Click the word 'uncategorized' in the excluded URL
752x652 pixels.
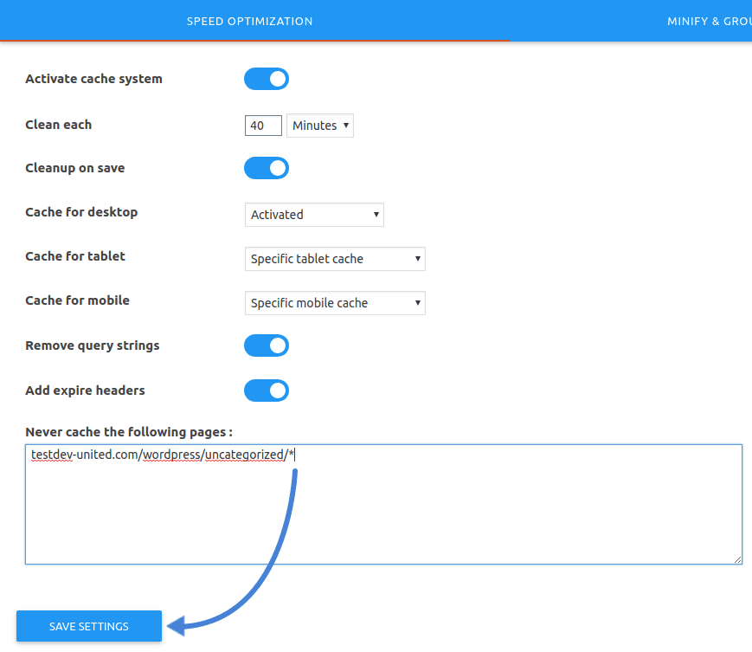[x=244, y=455]
